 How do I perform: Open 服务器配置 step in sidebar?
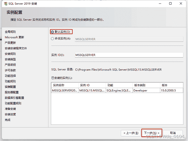coord(12,92)
